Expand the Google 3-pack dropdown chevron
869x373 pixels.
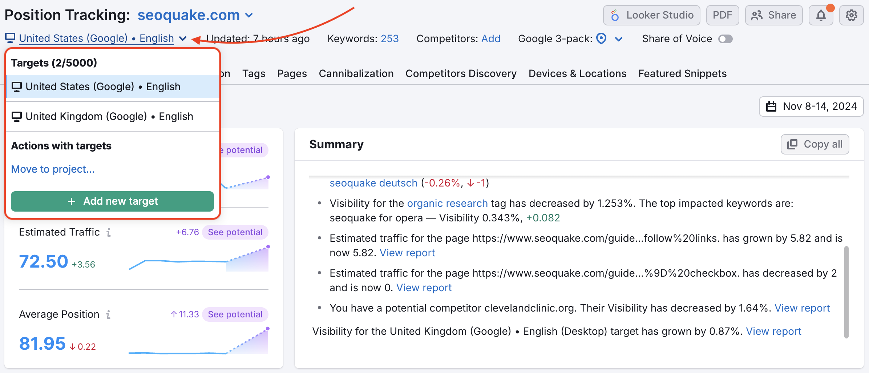coord(619,39)
